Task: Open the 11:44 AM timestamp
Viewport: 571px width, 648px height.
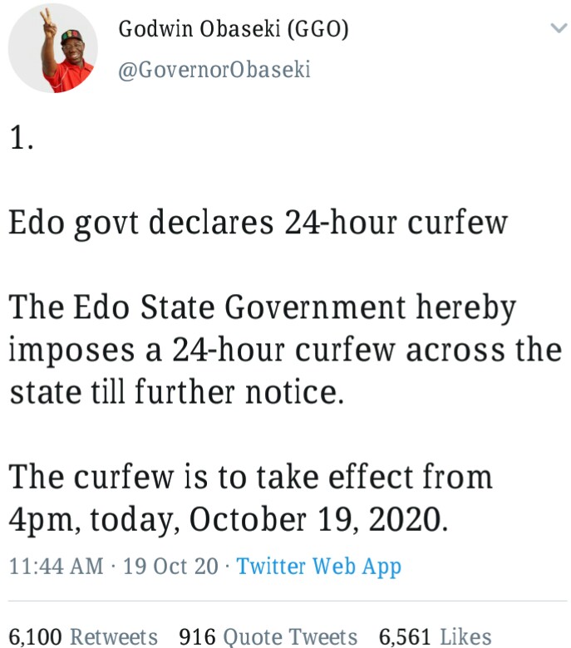Action: (x=57, y=567)
